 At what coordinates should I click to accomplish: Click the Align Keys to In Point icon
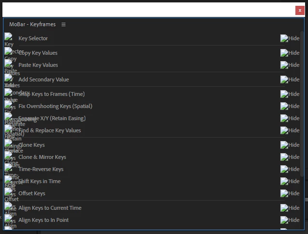pos(8,218)
